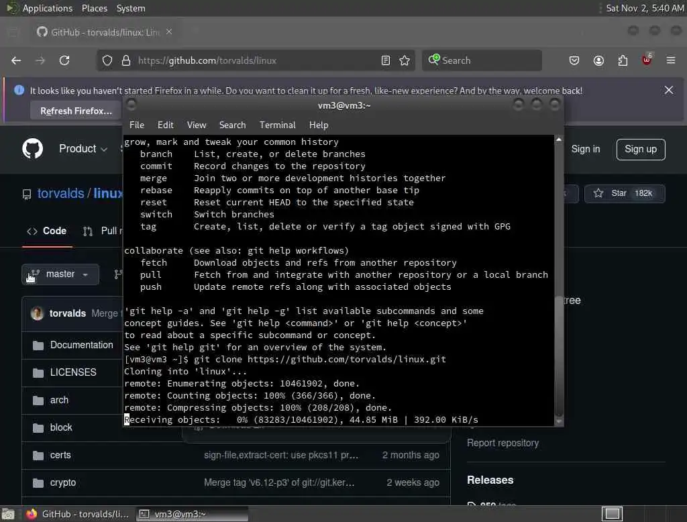Open the System menu

[x=131, y=8]
